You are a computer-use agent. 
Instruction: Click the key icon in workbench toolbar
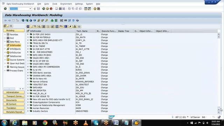[47, 21]
